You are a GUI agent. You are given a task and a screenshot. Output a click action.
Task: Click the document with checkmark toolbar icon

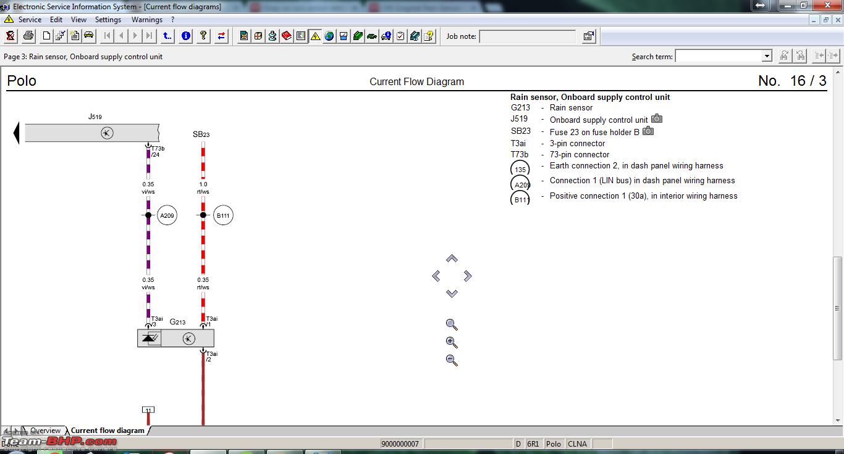point(61,36)
